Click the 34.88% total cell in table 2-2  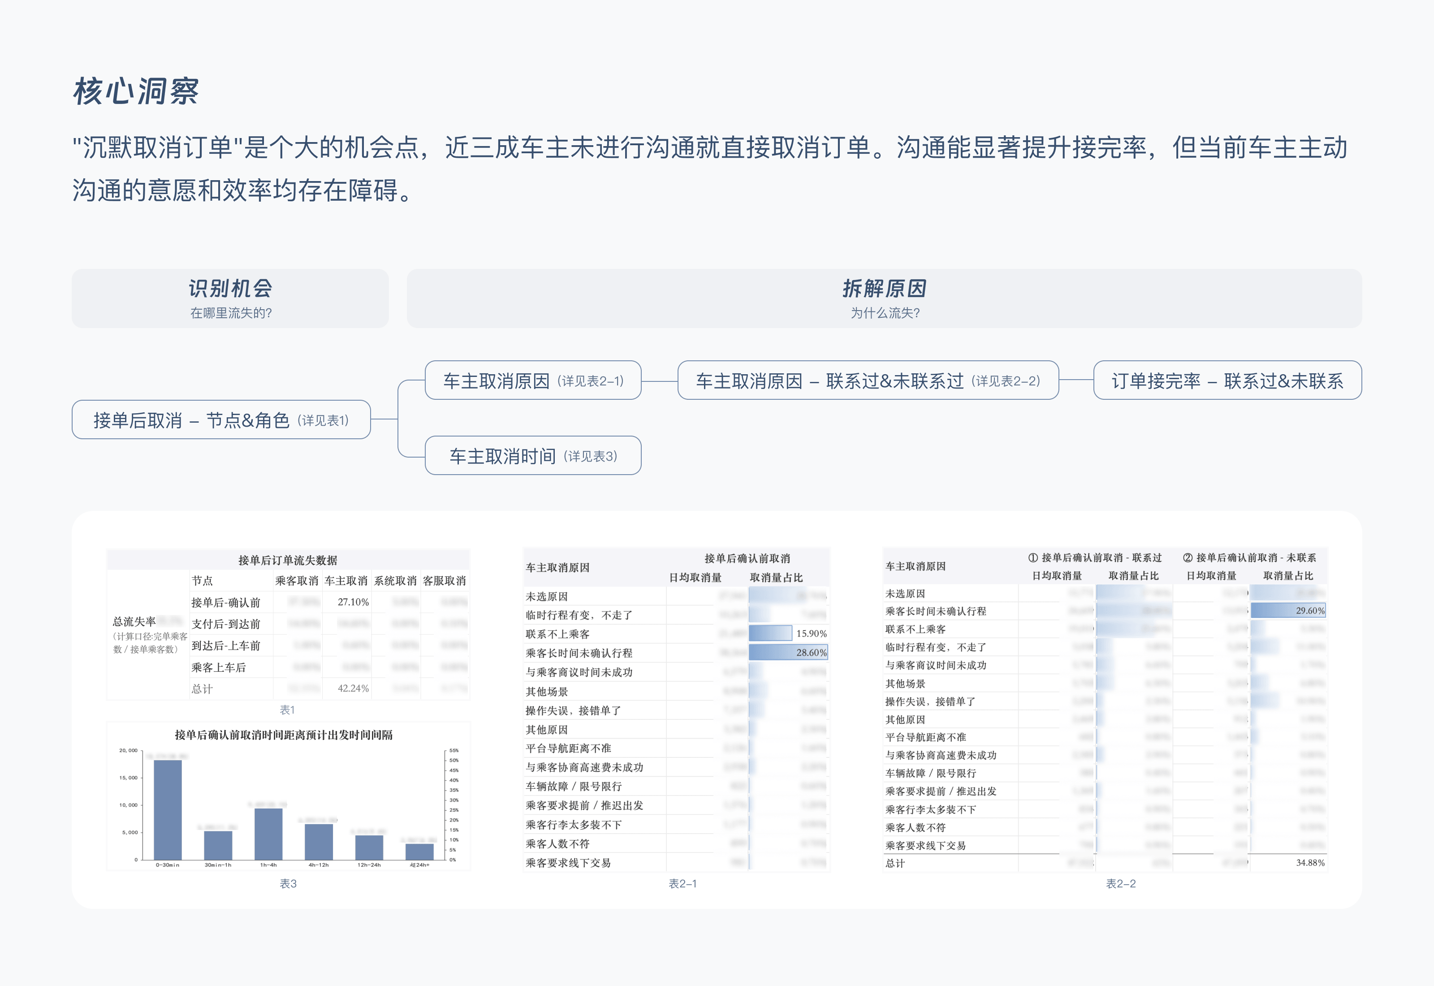[1310, 862]
